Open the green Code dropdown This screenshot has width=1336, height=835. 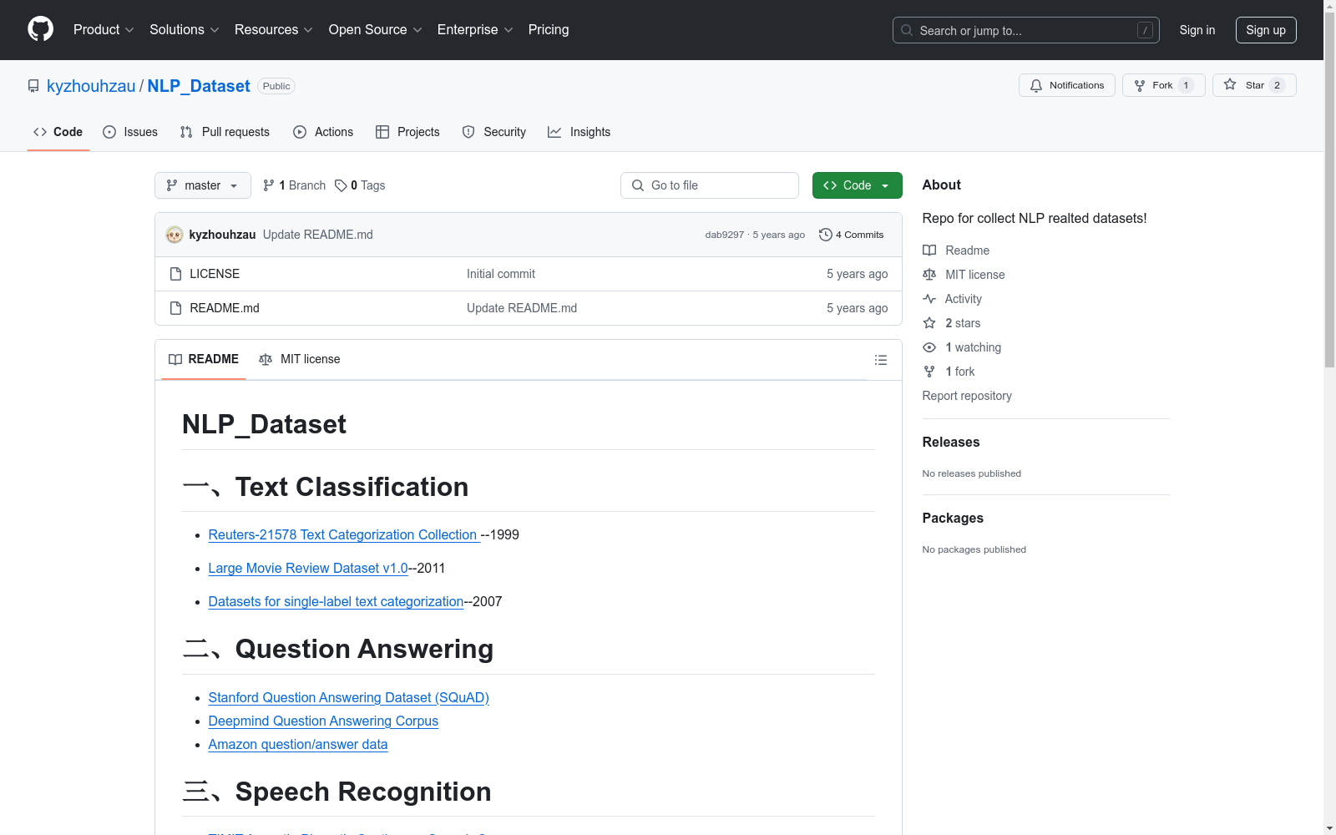[857, 185]
